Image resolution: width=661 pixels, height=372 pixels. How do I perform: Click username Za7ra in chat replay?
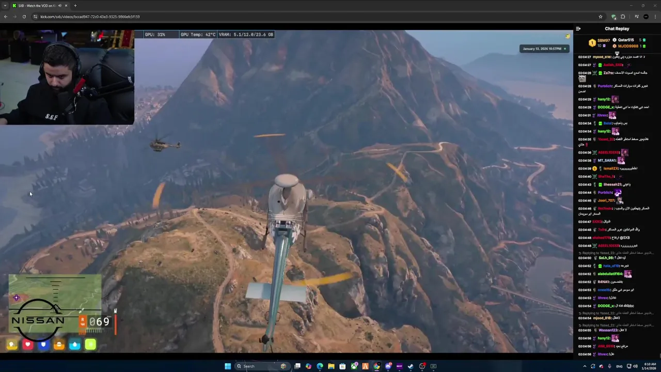[608, 73]
